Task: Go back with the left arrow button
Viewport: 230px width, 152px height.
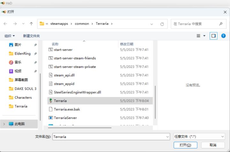Action: pos(5,24)
